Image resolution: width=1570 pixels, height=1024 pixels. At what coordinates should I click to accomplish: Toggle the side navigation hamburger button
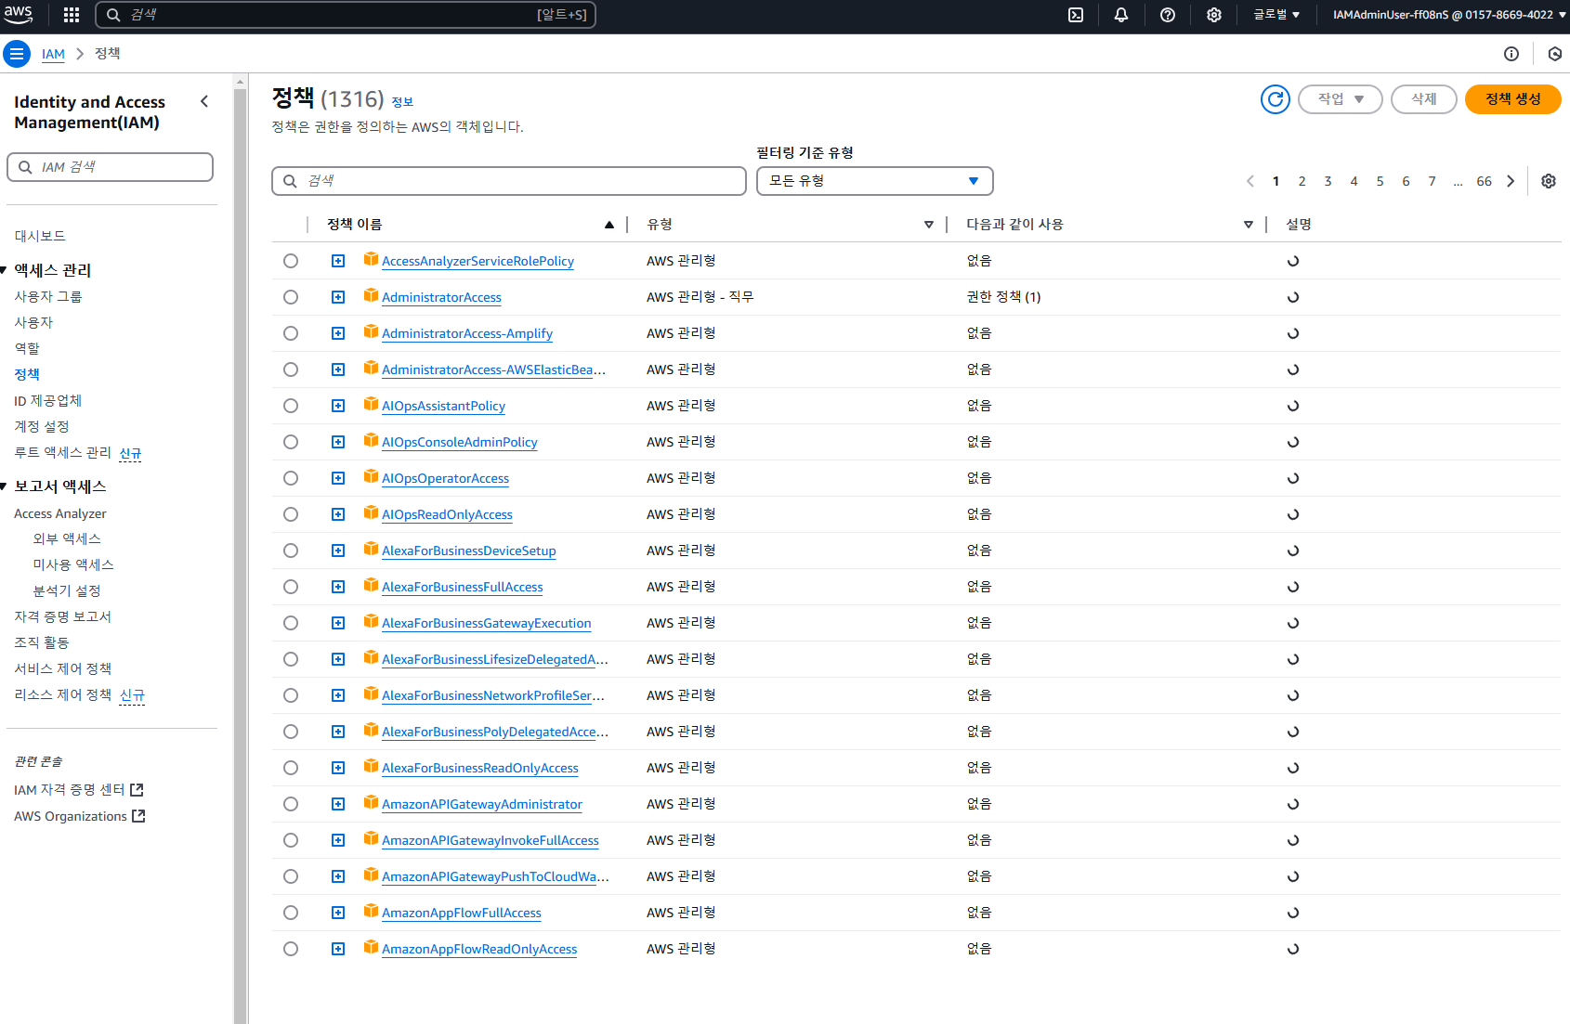[x=17, y=54]
